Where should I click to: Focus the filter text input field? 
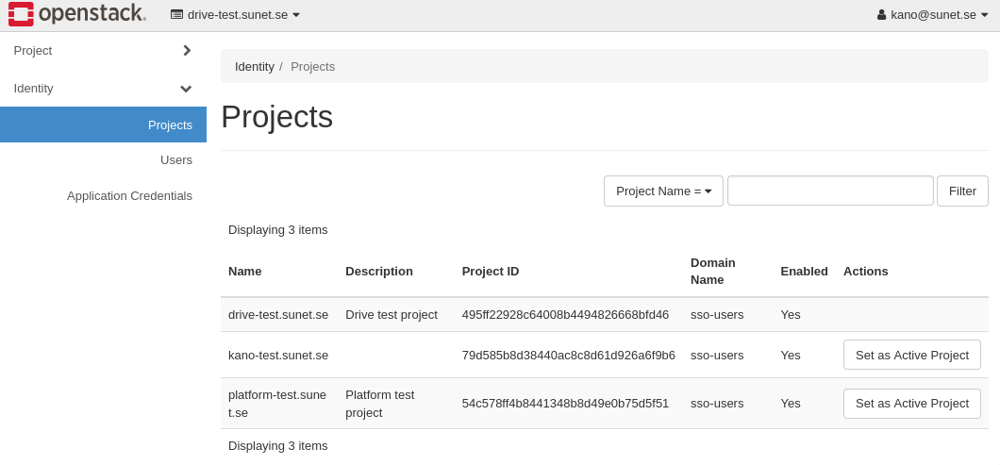click(830, 191)
